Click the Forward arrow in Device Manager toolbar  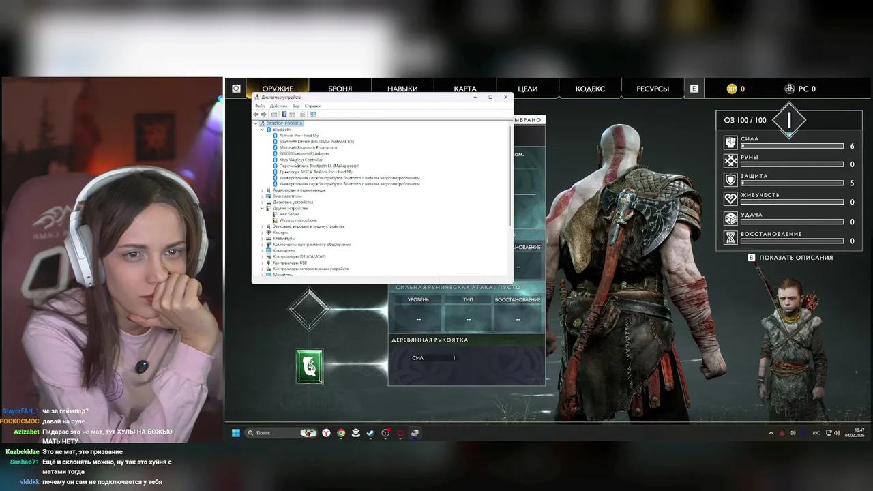pos(263,115)
